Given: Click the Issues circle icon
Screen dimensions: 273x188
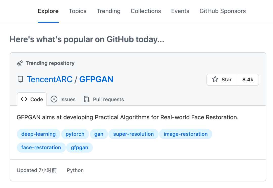Looking at the screenshot, I should pyautogui.click(x=54, y=99).
